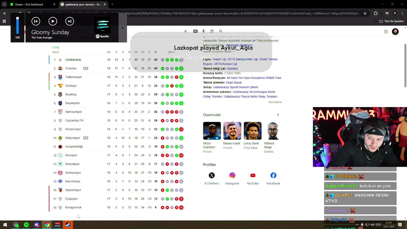Open the UEFA Avrupa Ligi link

(x=225, y=64)
